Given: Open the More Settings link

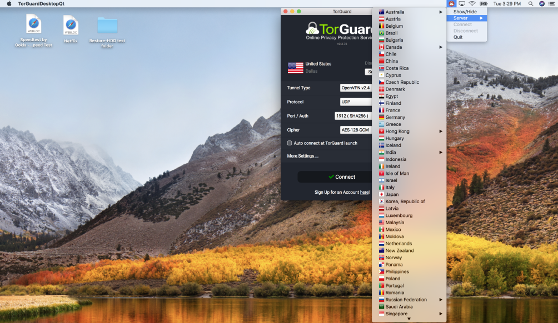Looking at the screenshot, I should [302, 156].
